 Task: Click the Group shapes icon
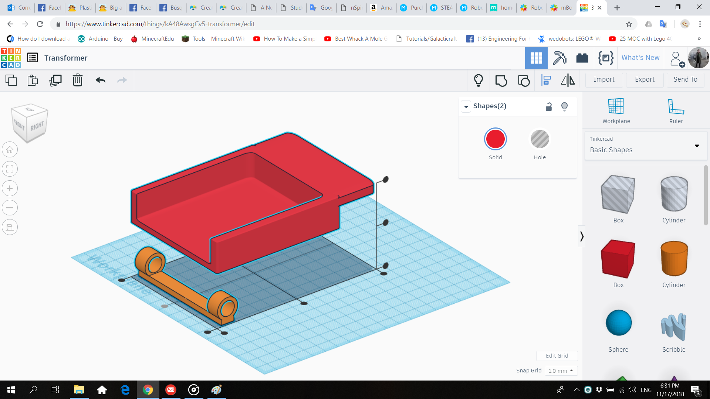click(x=501, y=80)
